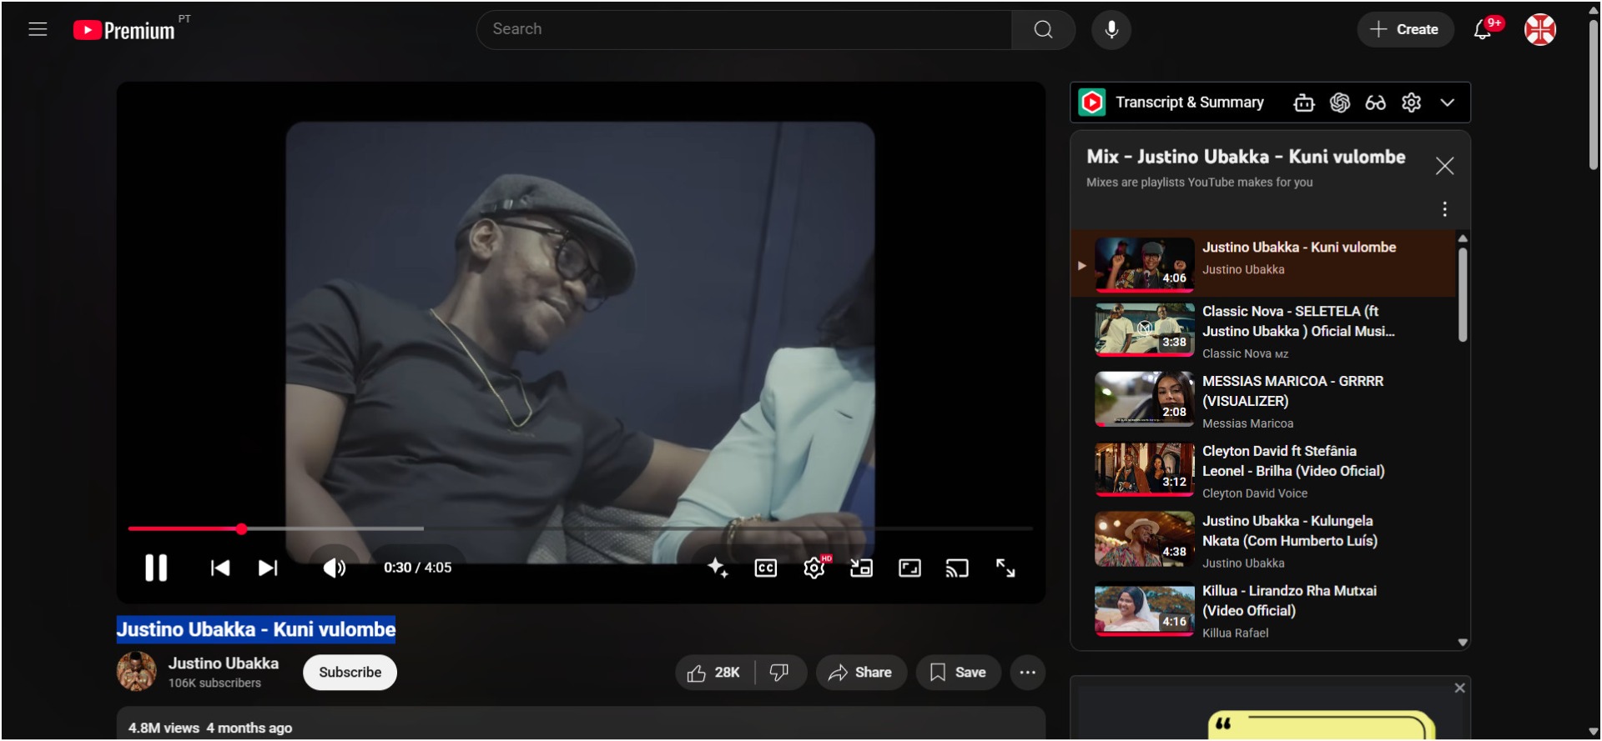Viewport: 1602px width, 741px height.
Task: Switch to miniplayer
Action: [861, 568]
